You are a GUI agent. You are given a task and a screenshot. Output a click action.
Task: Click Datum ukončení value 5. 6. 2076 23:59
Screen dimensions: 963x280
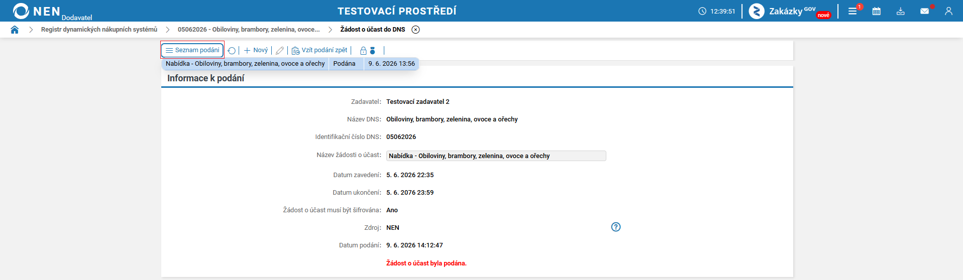410,193
